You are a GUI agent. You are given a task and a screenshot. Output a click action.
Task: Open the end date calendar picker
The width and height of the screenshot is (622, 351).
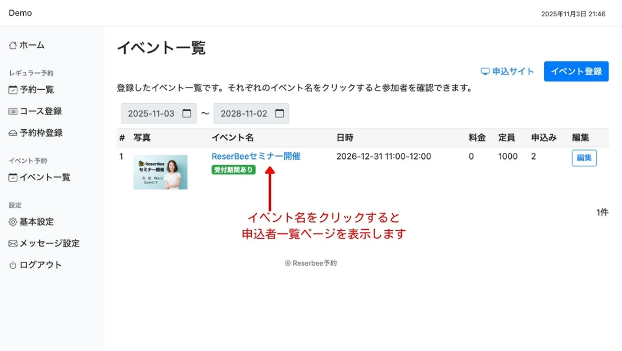[279, 113]
